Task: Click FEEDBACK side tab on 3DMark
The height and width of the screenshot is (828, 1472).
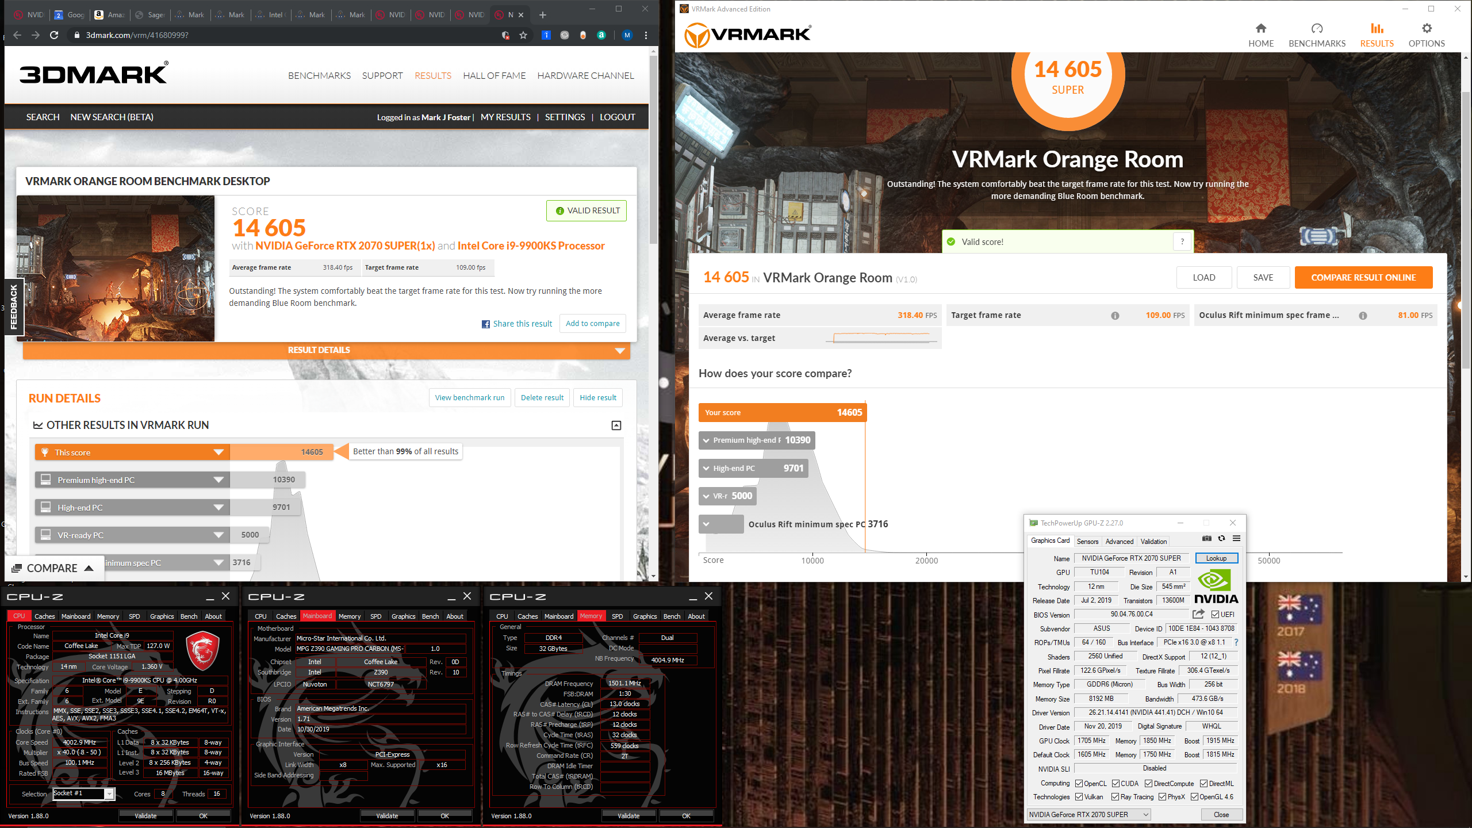Action: coord(14,307)
